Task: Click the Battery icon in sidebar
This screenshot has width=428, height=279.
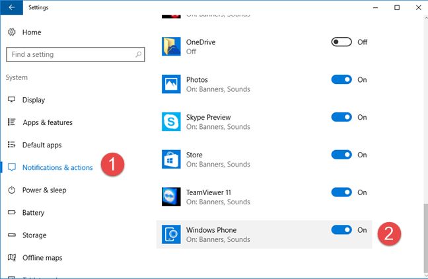Action: 11,212
